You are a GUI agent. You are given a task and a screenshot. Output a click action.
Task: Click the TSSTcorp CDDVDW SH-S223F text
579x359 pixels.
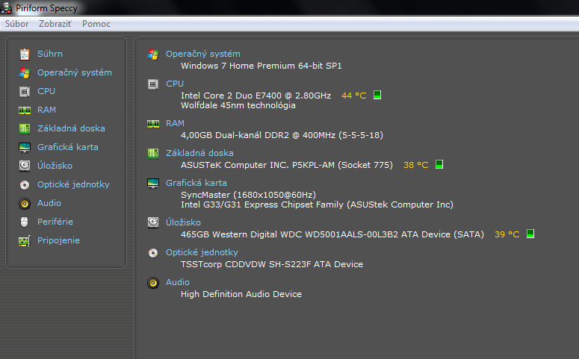(x=272, y=264)
